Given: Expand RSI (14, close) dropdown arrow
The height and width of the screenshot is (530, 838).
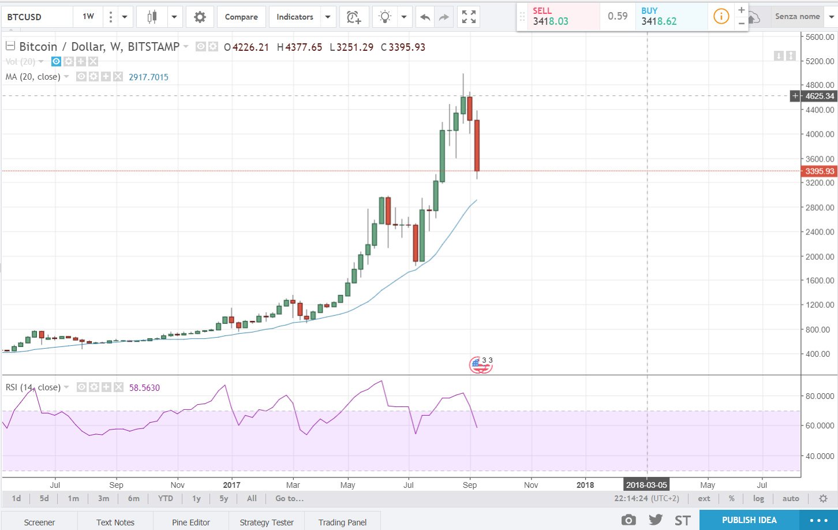Looking at the screenshot, I should pos(66,387).
